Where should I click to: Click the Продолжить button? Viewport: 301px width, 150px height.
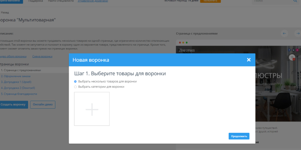239,136
